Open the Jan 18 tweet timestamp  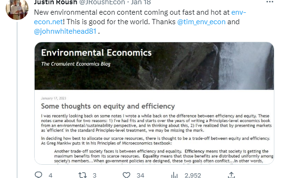[141, 2]
